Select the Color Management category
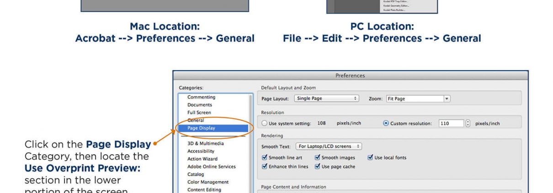Screen dimensions: 553x193 (208, 182)
